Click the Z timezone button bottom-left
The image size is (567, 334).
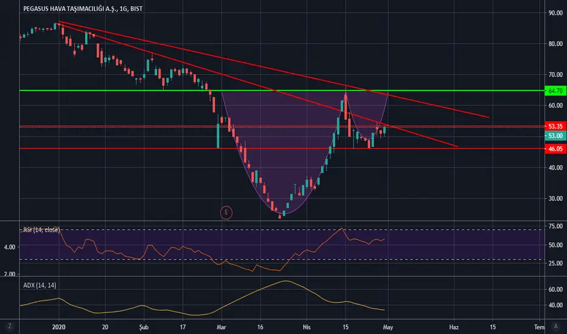click(9, 327)
